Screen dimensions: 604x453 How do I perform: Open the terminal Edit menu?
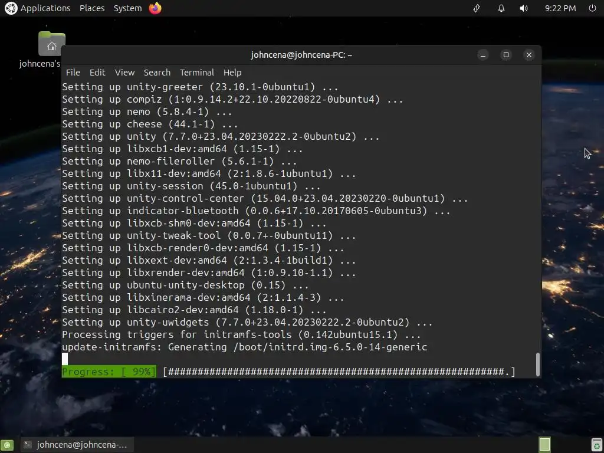(97, 73)
